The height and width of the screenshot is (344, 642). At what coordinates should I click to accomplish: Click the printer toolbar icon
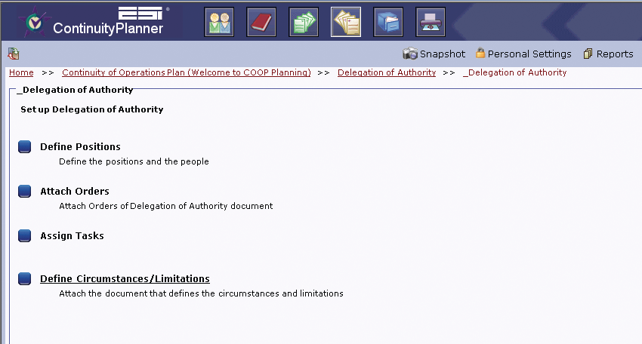pos(431,22)
